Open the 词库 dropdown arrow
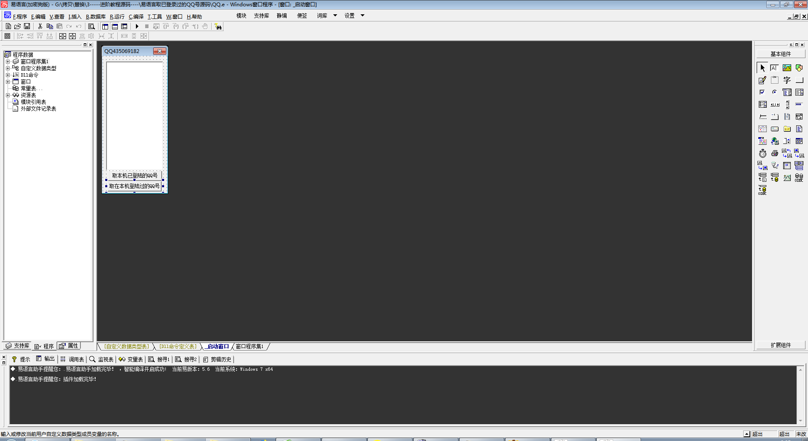 [335, 16]
